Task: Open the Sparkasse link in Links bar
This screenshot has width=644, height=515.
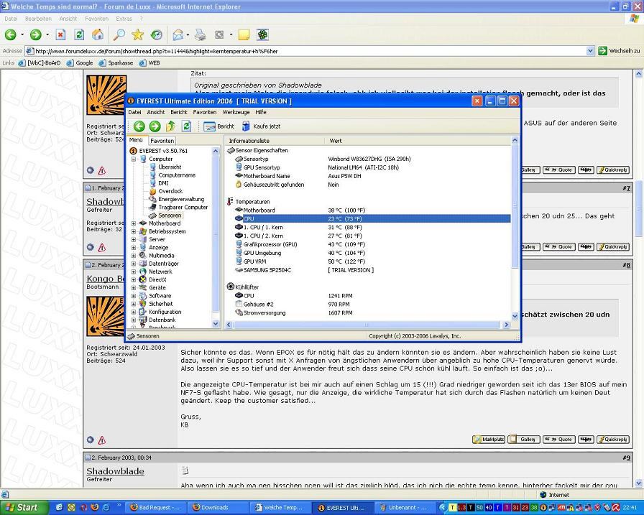Action: [x=116, y=62]
